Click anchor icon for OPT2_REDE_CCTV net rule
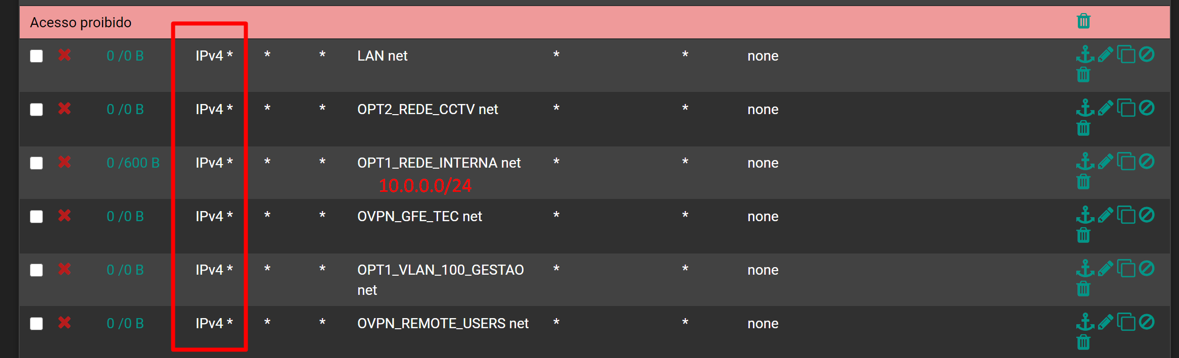The image size is (1179, 358). 1085,108
